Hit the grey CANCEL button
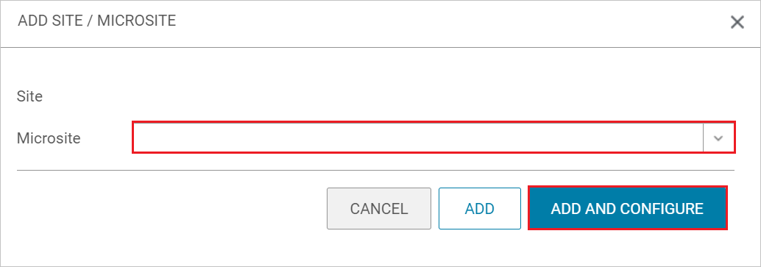Screen dimensions: 761x267 (379, 208)
